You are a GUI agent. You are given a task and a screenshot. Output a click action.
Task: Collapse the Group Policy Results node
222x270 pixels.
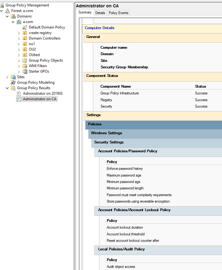(x=7, y=88)
